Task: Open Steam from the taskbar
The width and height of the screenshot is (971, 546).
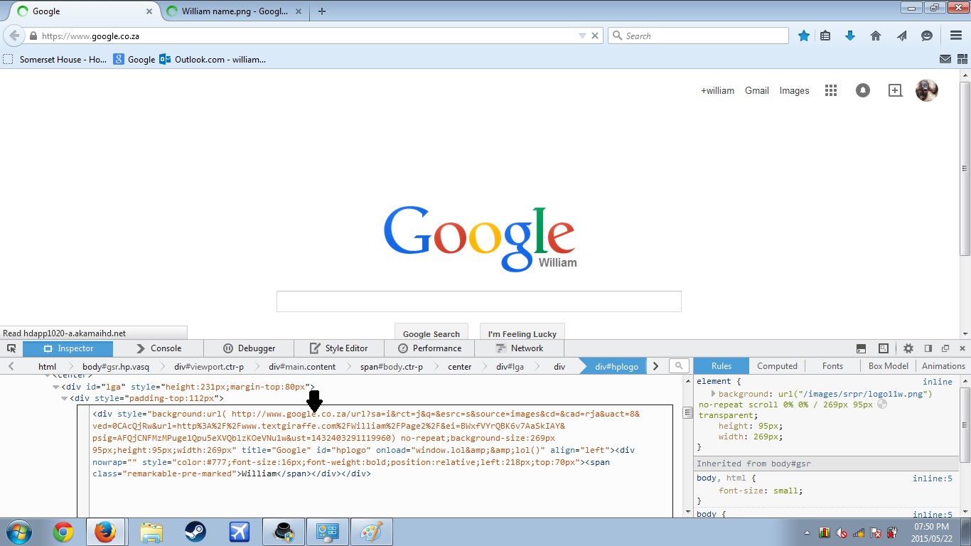Action: [x=195, y=532]
